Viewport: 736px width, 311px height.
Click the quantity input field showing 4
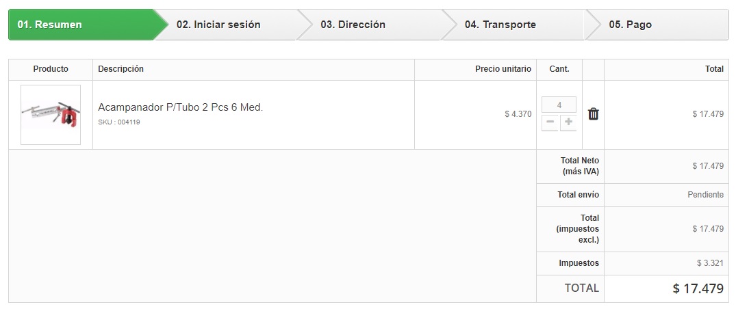(x=559, y=105)
